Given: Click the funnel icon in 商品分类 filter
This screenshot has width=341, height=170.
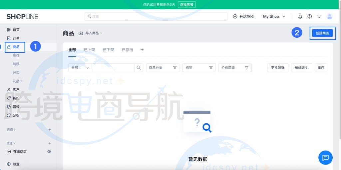Looking at the screenshot, I should click(x=175, y=68).
